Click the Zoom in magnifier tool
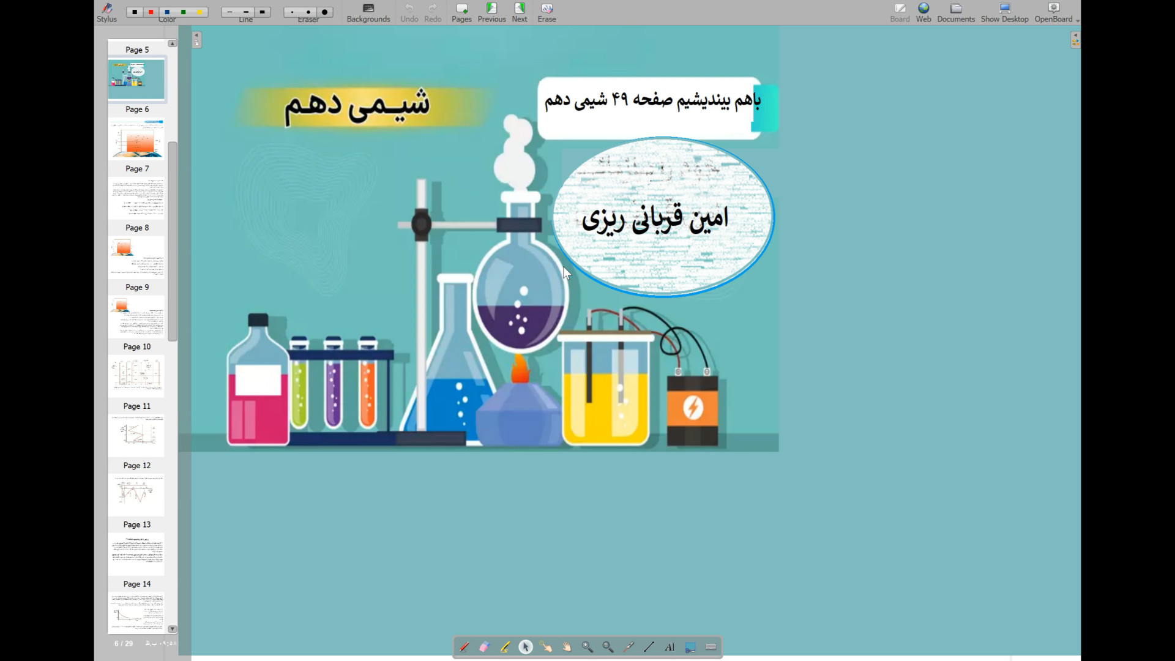This screenshot has width=1175, height=661. [587, 647]
